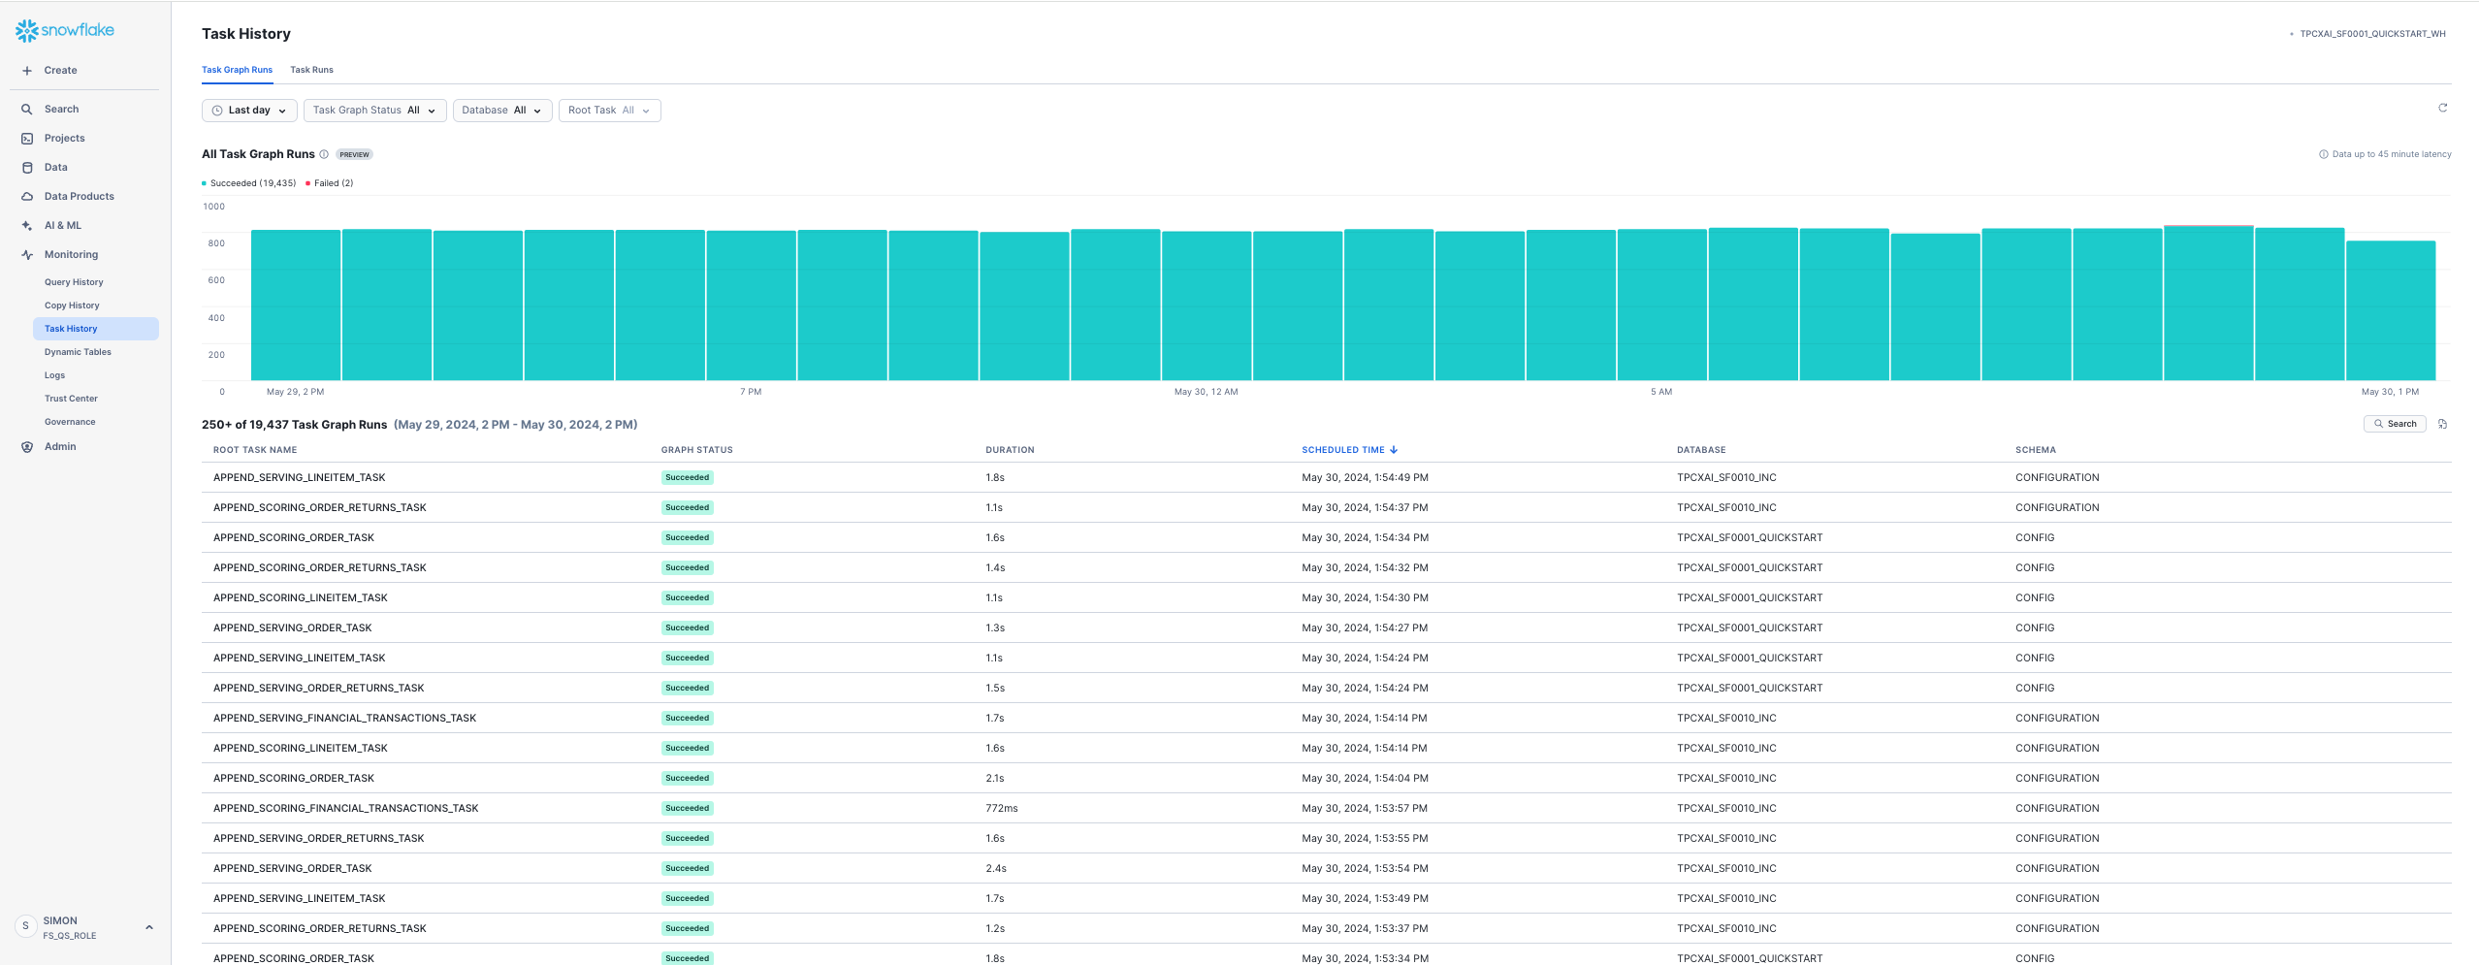Click the copy icon next to table Search
Viewport: 2479px width, 965px height.
pos(2442,424)
